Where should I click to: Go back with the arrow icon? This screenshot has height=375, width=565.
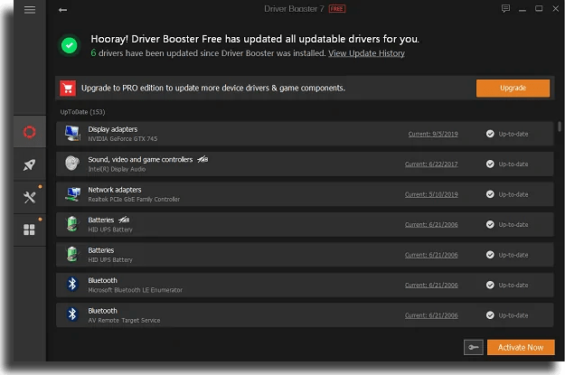[62, 10]
